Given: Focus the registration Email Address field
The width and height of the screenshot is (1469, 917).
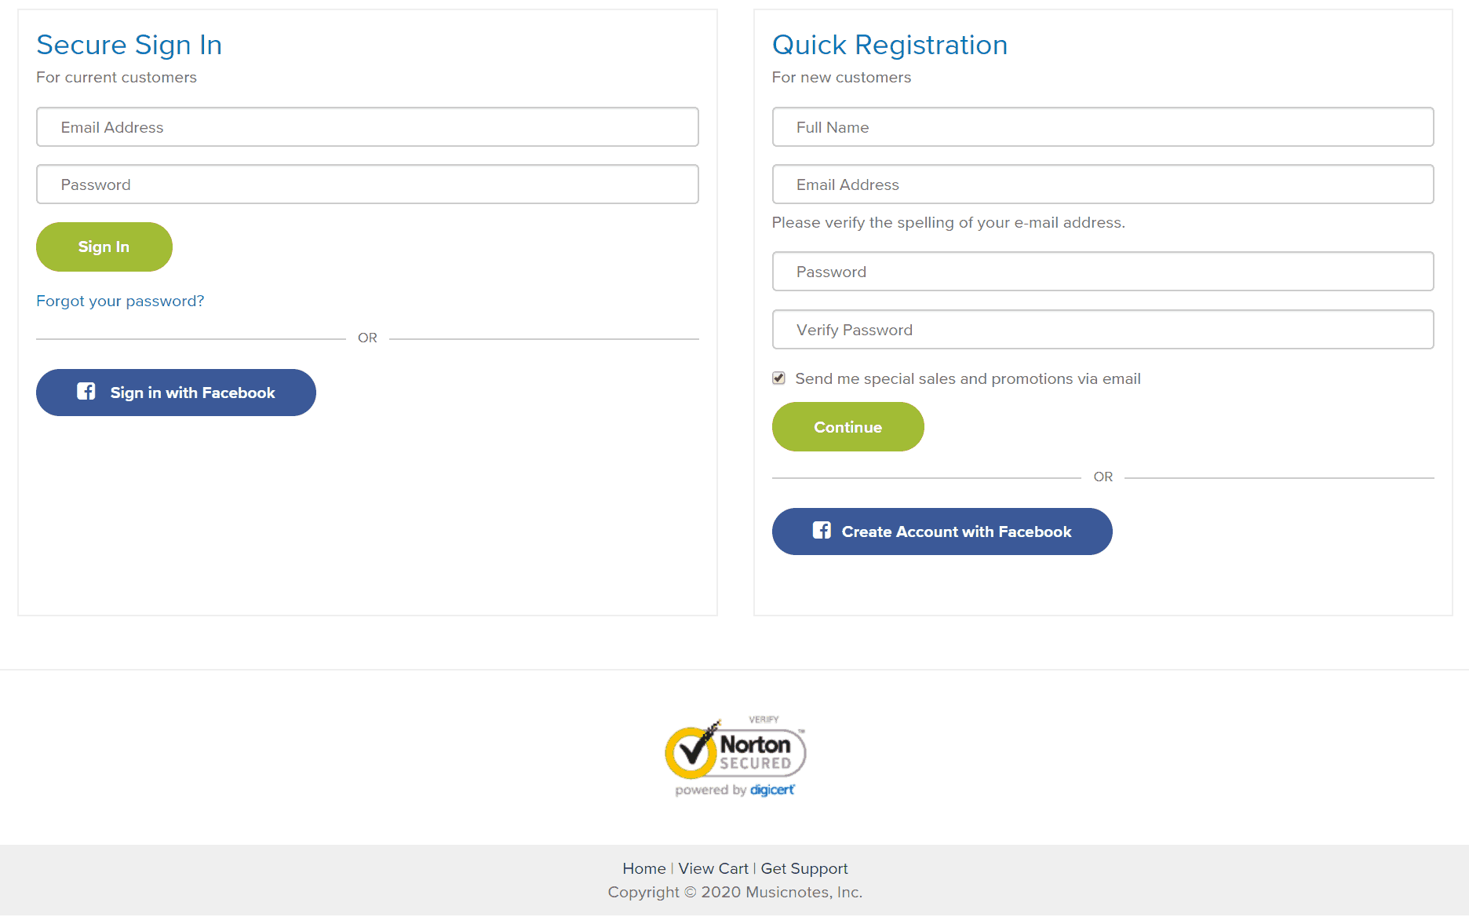Looking at the screenshot, I should click(x=1103, y=184).
